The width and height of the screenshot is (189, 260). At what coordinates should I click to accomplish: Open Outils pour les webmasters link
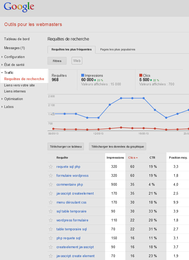coord(33,24)
